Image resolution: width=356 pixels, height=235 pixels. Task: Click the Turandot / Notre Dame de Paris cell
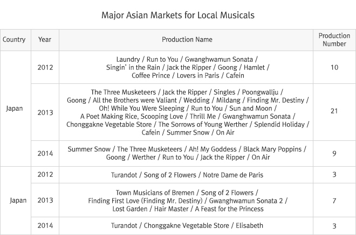click(x=187, y=175)
